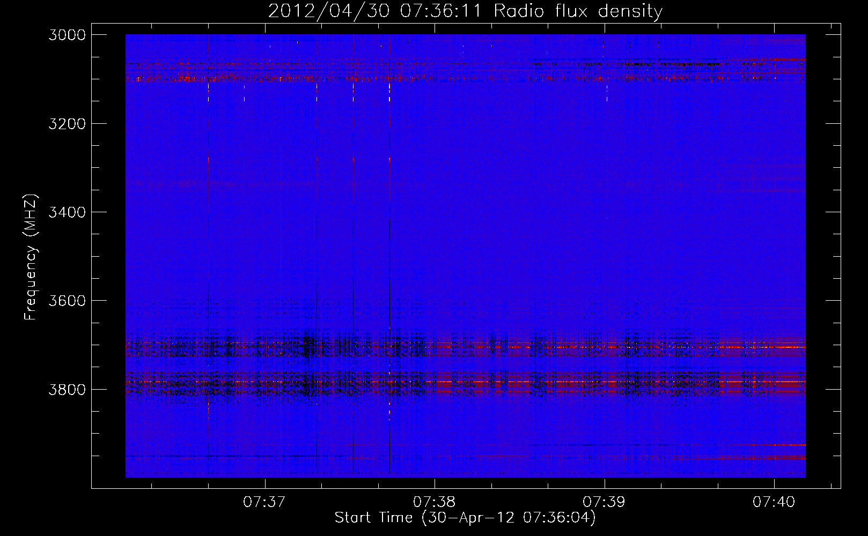Screen dimensions: 868x536
Task: Click the 07:40 time tick label
Action: point(774,502)
